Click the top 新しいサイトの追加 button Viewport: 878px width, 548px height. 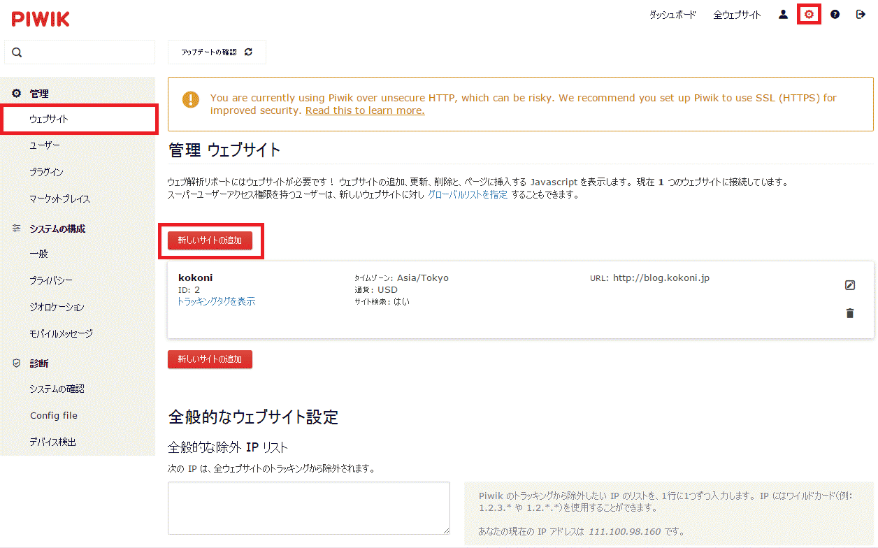(x=210, y=240)
